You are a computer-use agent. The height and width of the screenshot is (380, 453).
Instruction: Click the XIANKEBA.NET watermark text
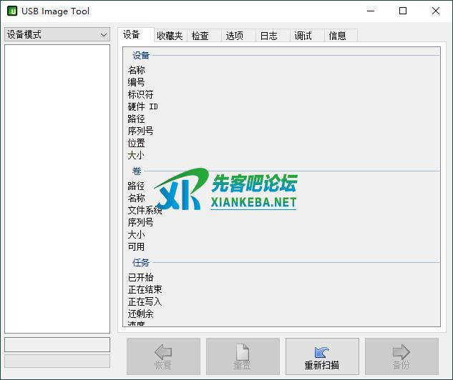253,202
